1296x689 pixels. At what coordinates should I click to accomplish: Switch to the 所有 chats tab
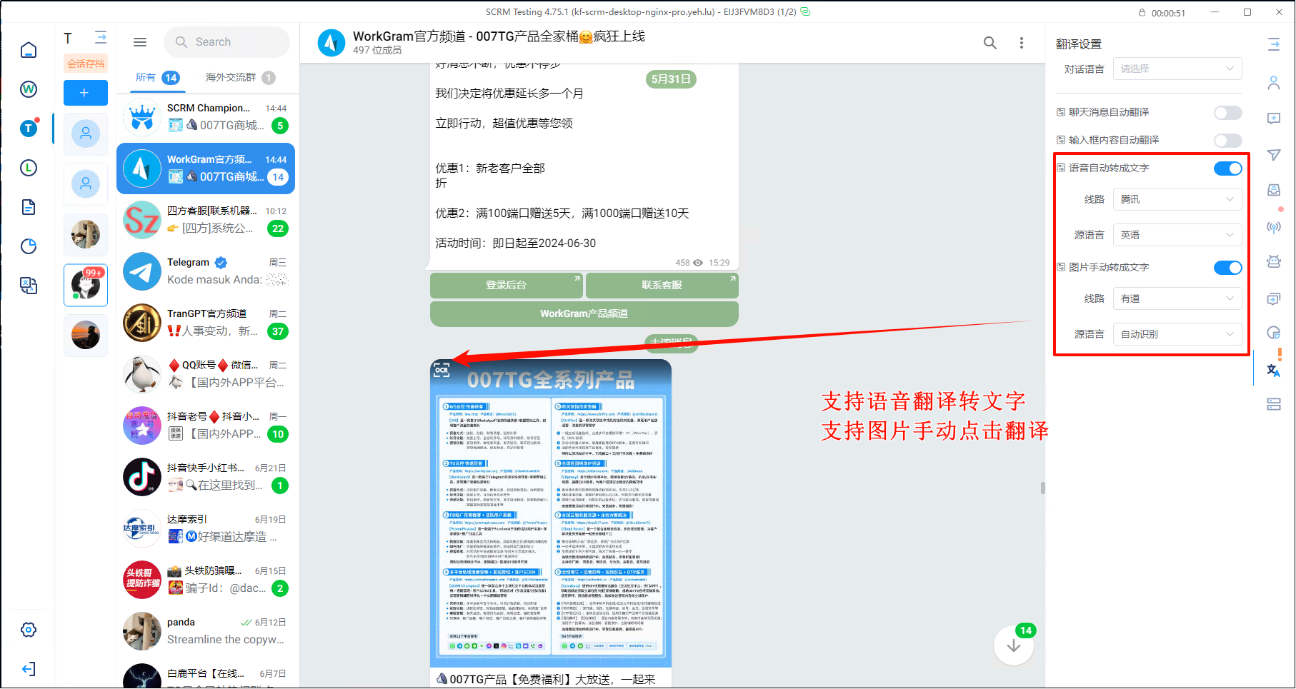157,78
